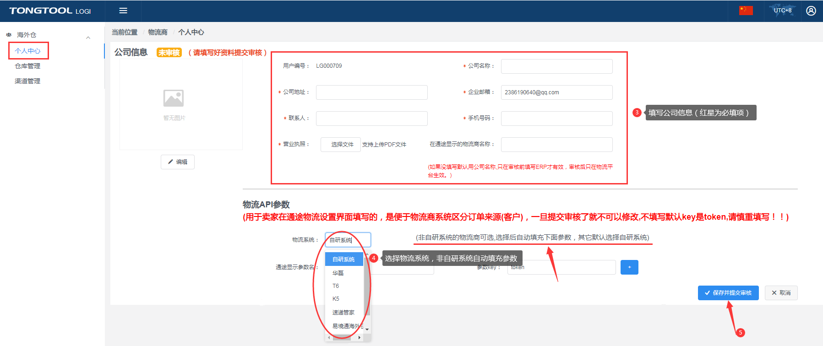
Task: Click the China flag language icon
Action: pyautogui.click(x=746, y=10)
